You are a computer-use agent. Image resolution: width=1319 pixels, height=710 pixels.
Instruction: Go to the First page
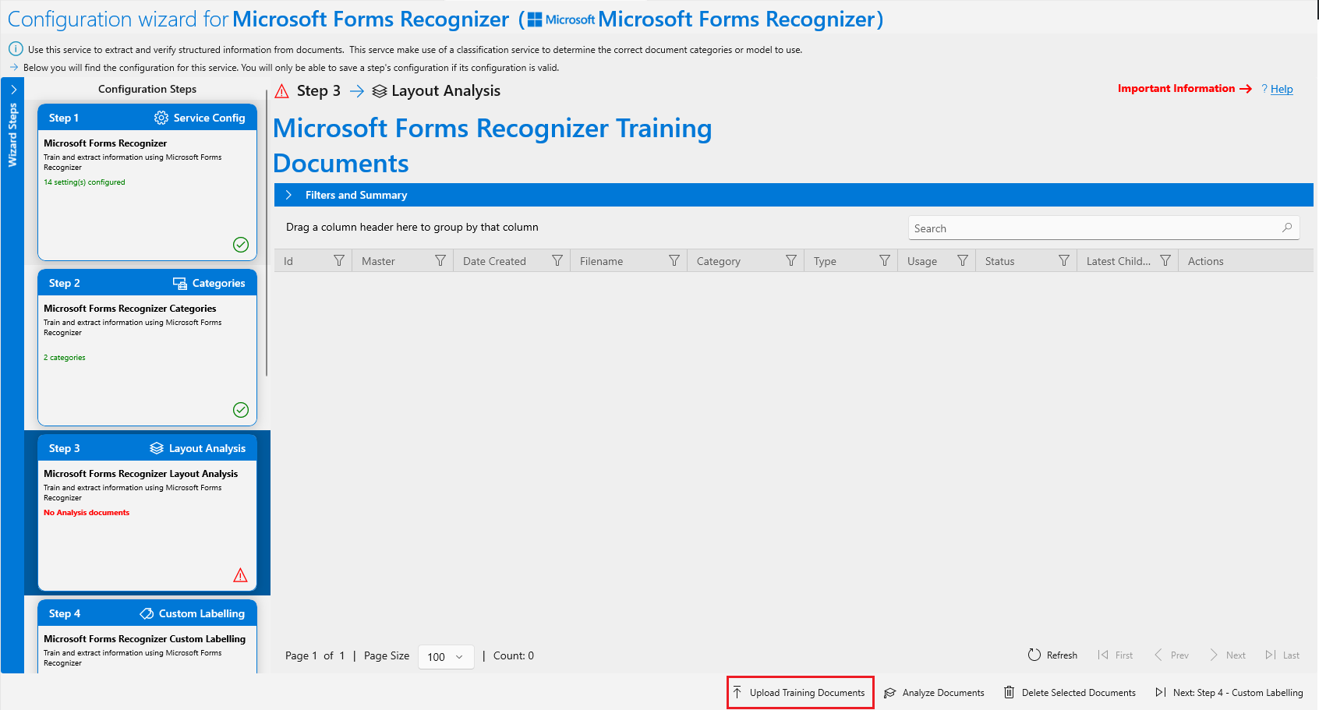1116,655
